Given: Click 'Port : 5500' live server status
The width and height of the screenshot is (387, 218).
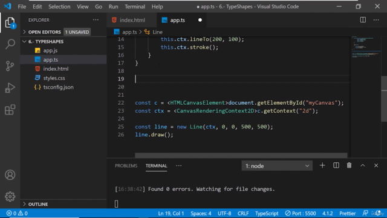Looking at the screenshot, I should (x=301, y=213).
